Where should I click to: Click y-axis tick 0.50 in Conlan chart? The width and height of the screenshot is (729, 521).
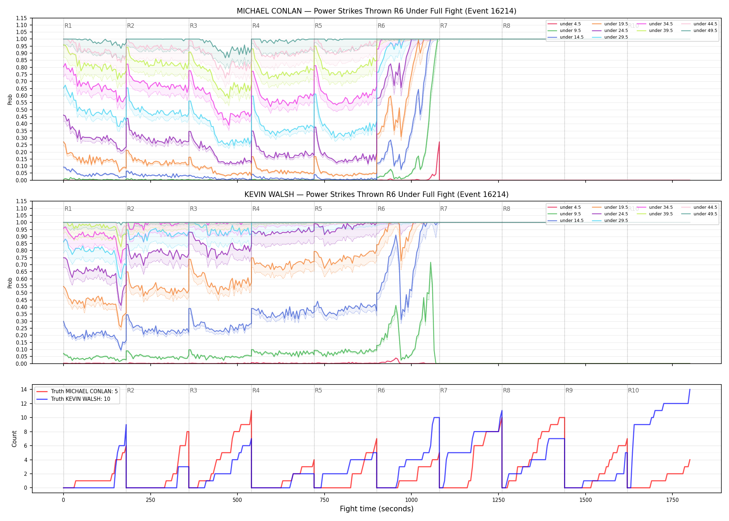[22, 110]
